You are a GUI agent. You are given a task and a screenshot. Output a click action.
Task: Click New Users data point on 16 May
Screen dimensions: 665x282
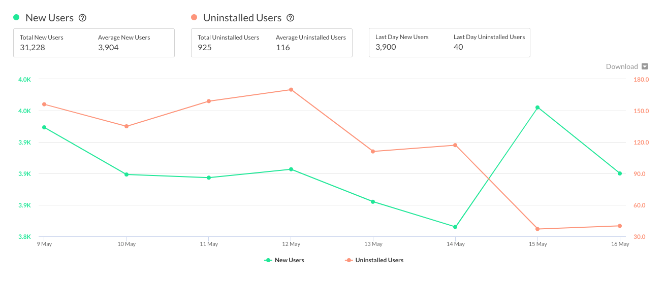click(x=620, y=173)
